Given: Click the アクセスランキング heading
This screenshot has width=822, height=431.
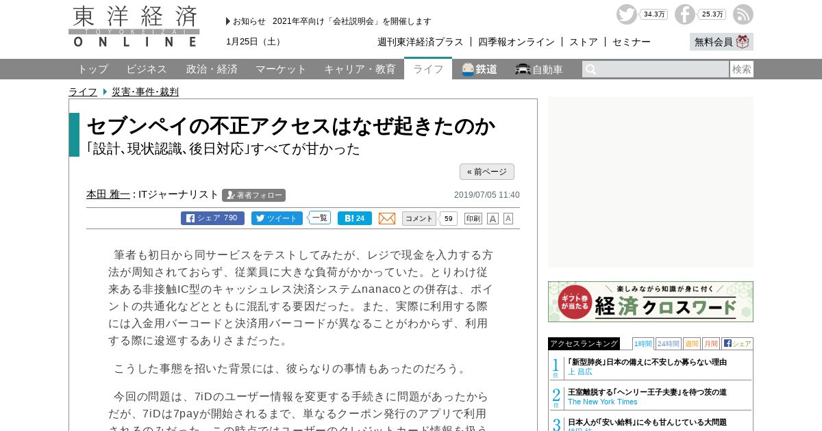Looking at the screenshot, I should tap(584, 343).
